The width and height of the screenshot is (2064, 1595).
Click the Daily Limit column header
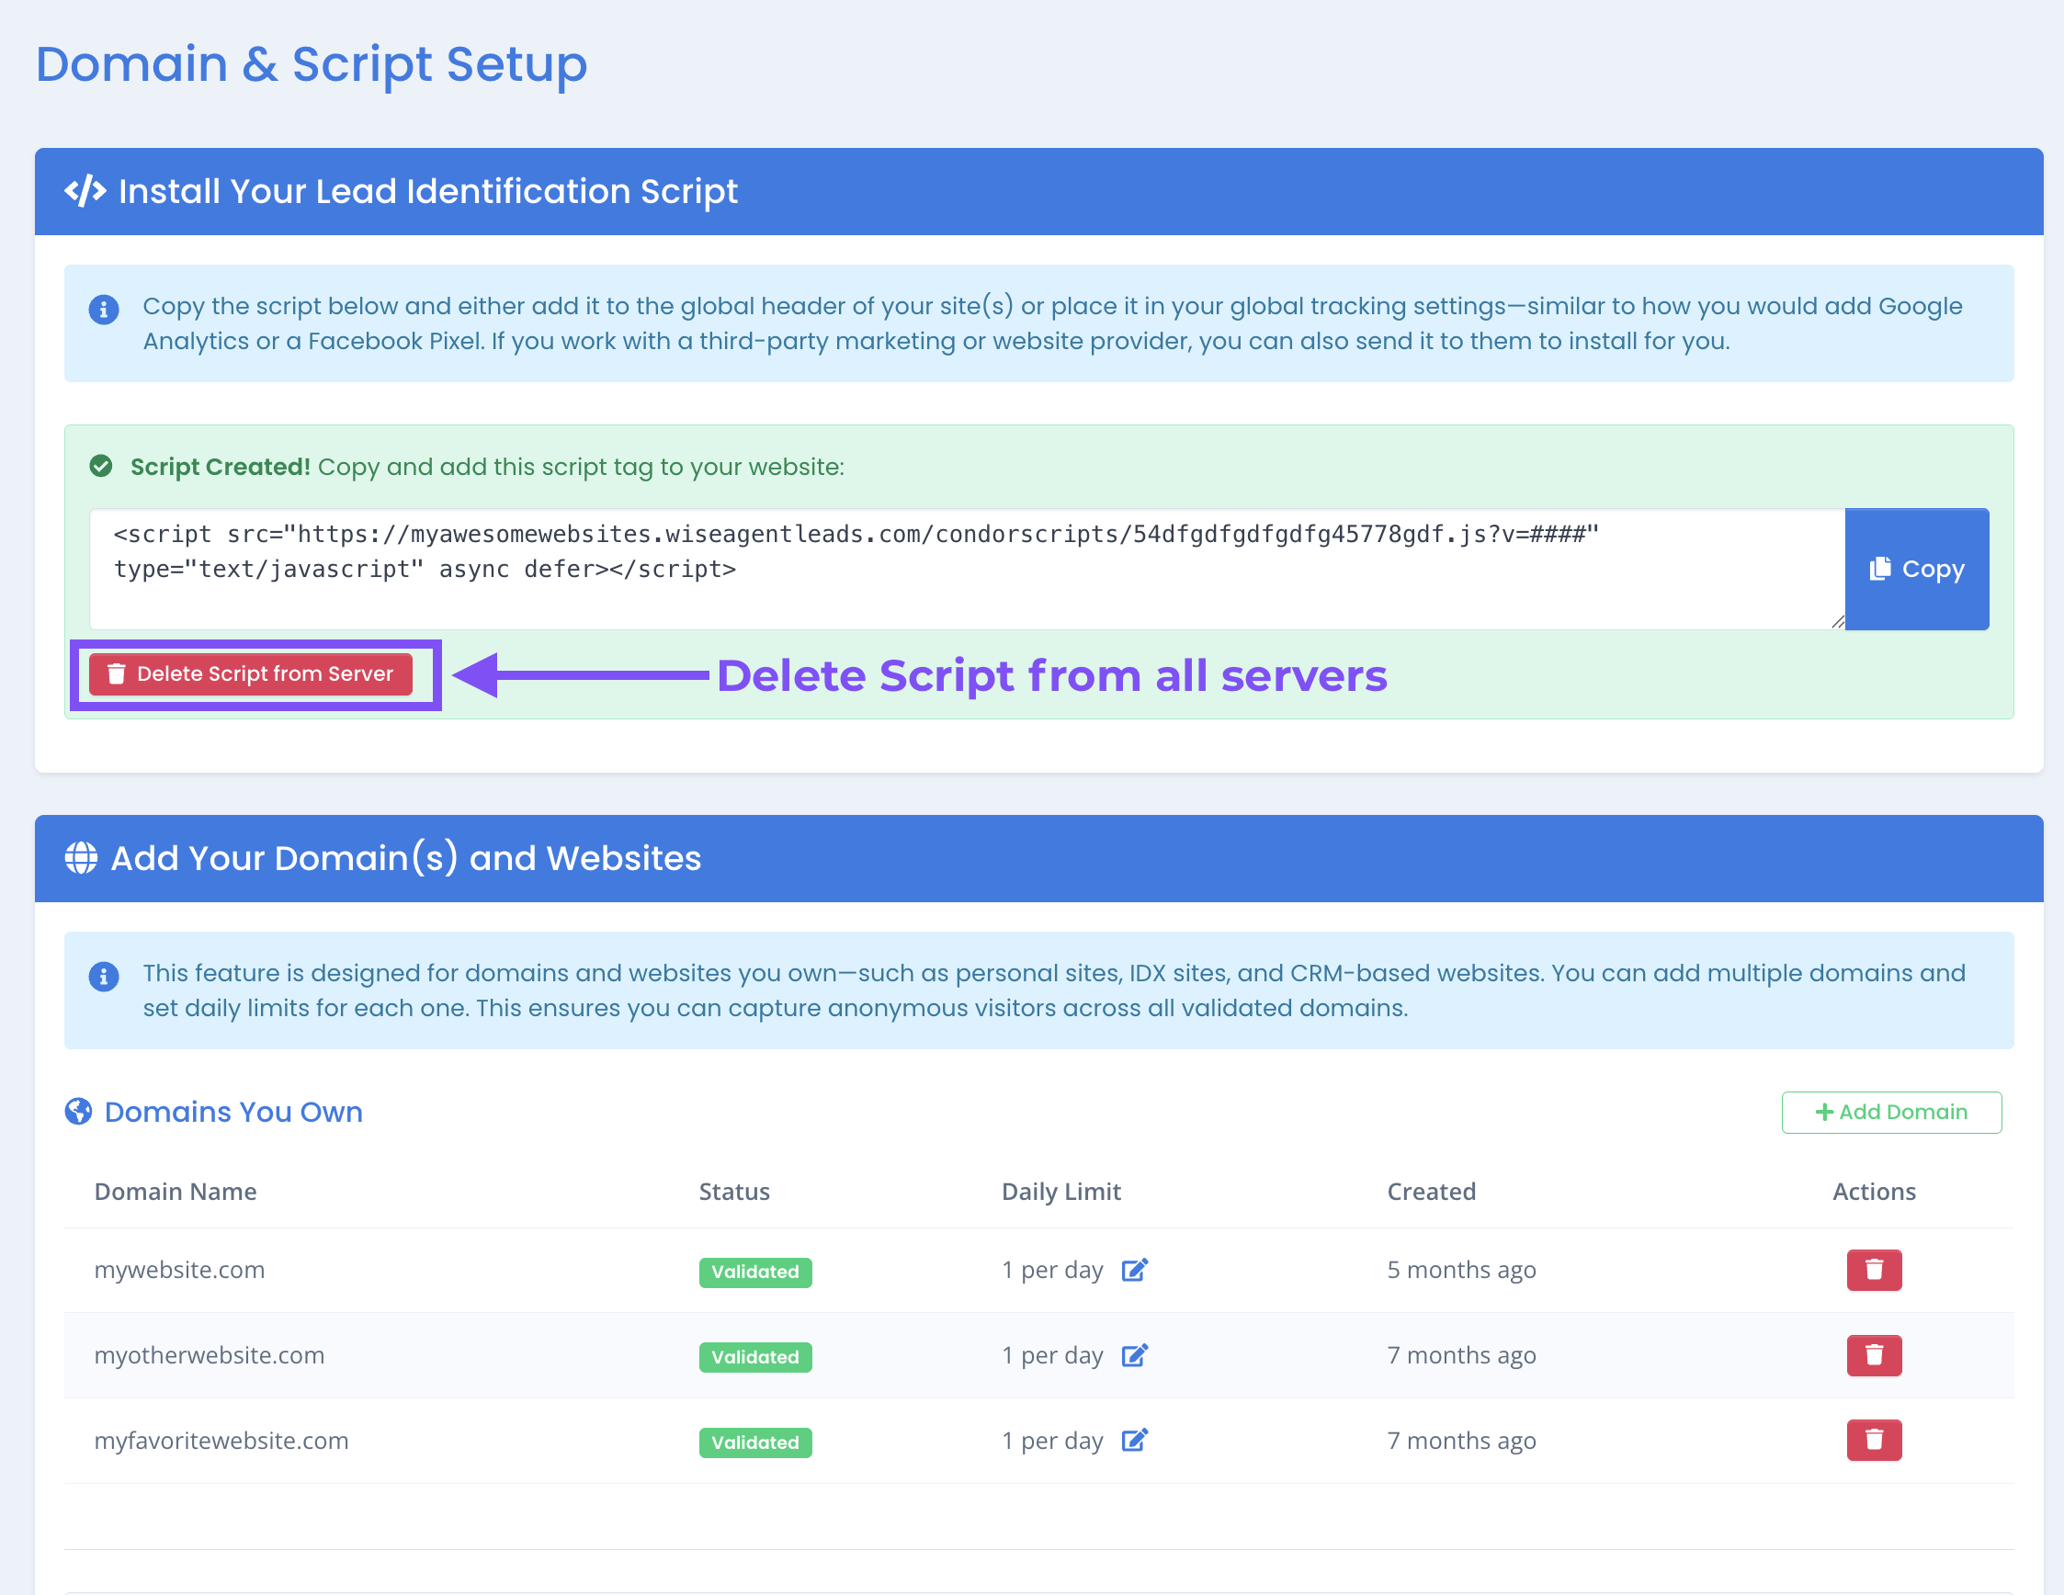point(1061,1192)
